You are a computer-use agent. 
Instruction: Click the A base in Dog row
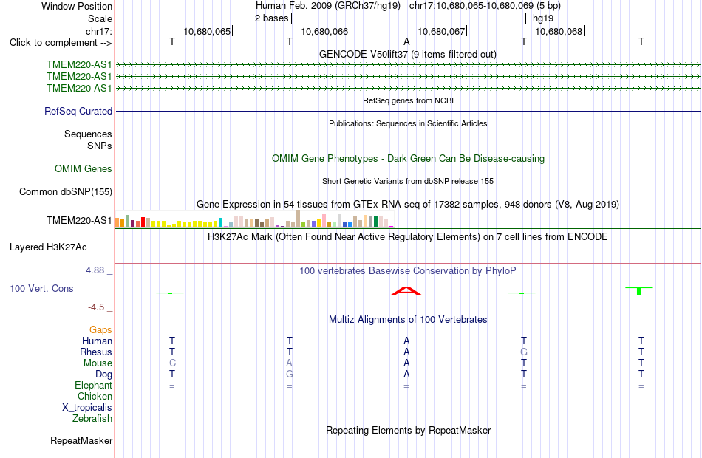pos(406,375)
